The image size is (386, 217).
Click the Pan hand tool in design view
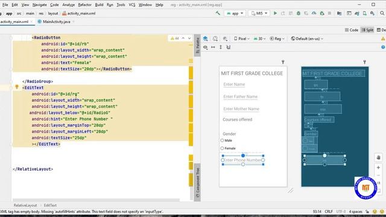click(378, 157)
